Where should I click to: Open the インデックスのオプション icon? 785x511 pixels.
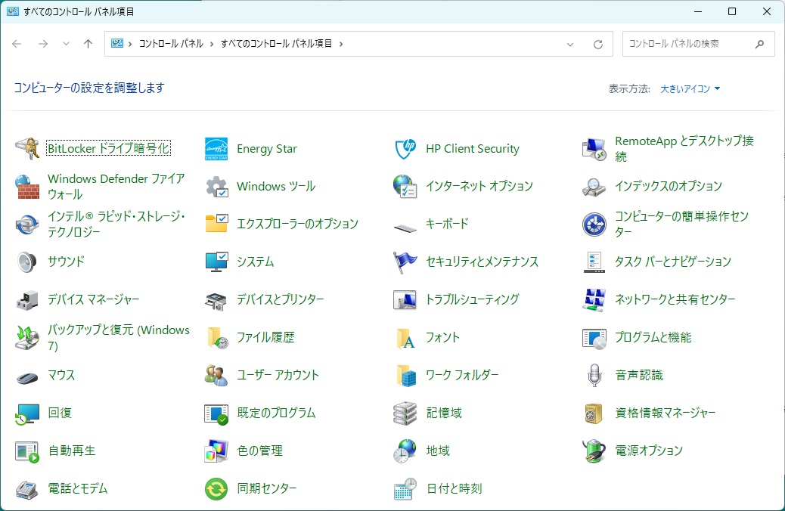click(594, 186)
